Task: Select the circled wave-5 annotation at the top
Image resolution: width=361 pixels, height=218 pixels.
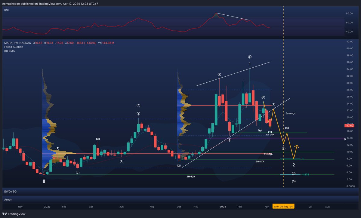Action: coord(249,56)
